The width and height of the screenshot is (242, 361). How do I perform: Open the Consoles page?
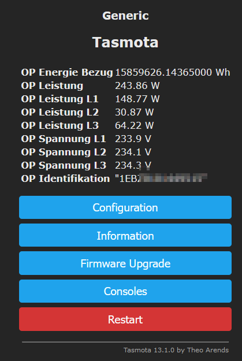125,291
